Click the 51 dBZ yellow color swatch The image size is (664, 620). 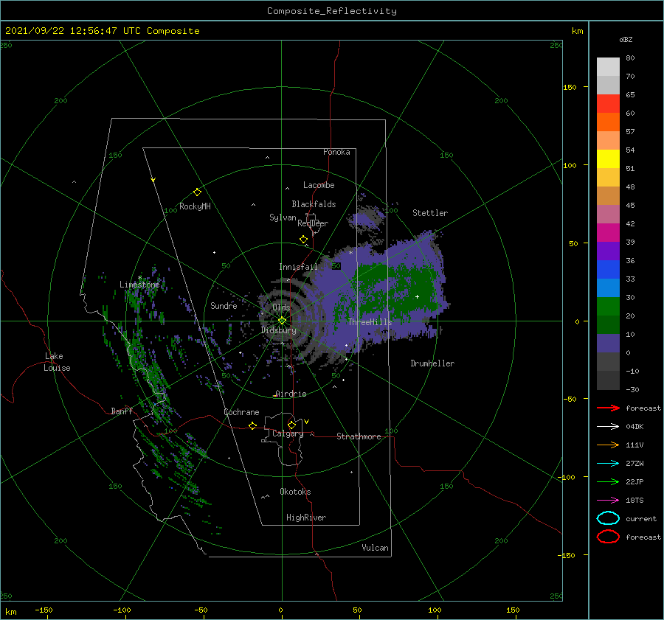608,159
